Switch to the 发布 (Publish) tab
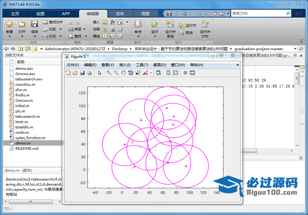 (120, 13)
